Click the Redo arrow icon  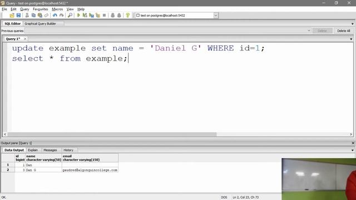[x=61, y=16]
